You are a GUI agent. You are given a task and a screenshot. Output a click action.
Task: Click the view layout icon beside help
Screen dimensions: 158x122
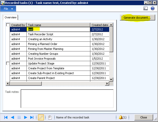[146, 8]
